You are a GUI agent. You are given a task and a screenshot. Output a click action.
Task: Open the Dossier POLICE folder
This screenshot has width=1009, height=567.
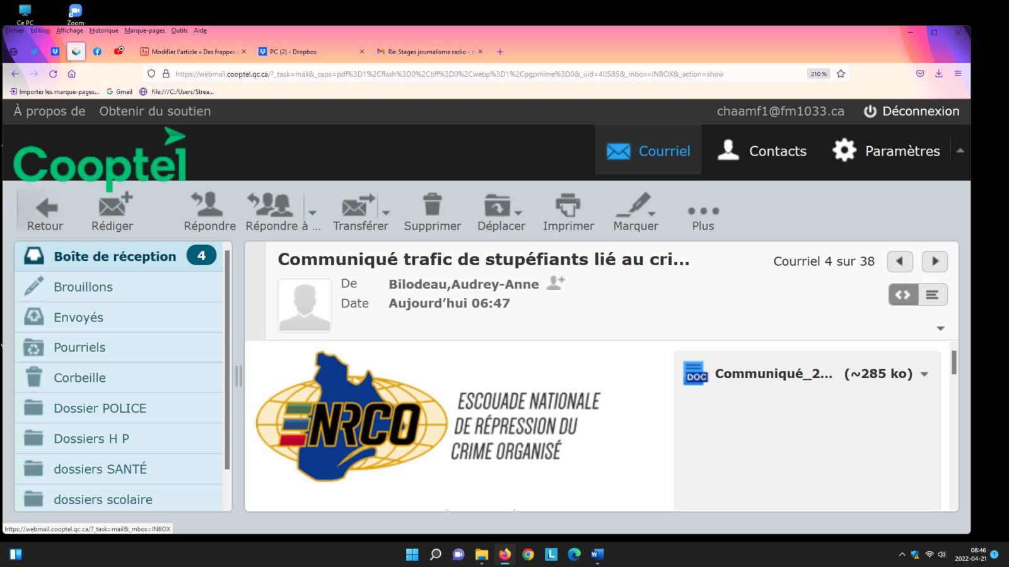(100, 408)
